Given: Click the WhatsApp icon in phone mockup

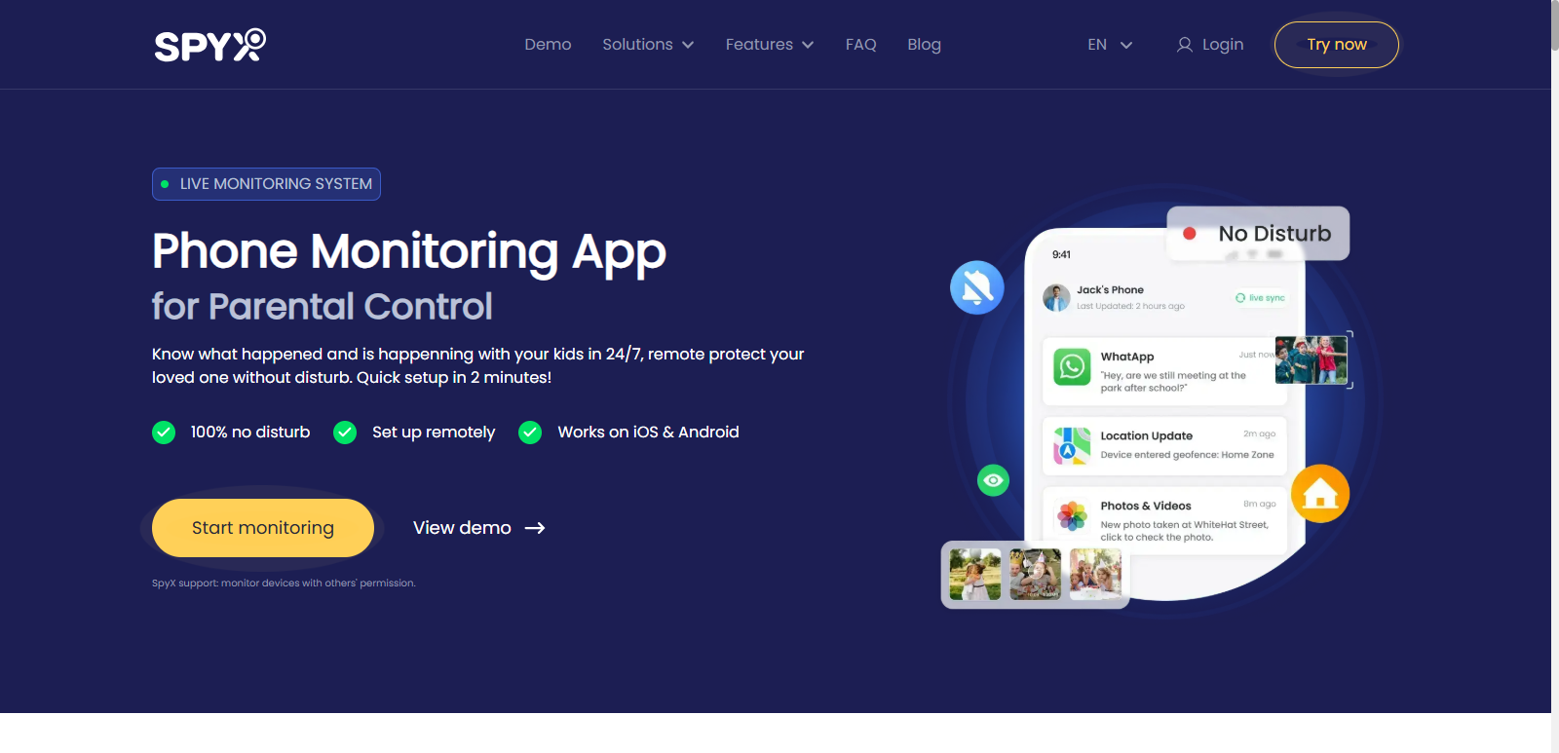Looking at the screenshot, I should [x=1072, y=367].
